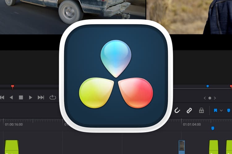Screen dimensions: 232x154
Task: Jump to last frame with skip-forward icon
Action: 41,97
